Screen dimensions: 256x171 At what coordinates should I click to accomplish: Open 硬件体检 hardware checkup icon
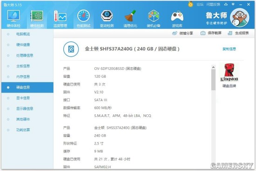tap(13, 18)
